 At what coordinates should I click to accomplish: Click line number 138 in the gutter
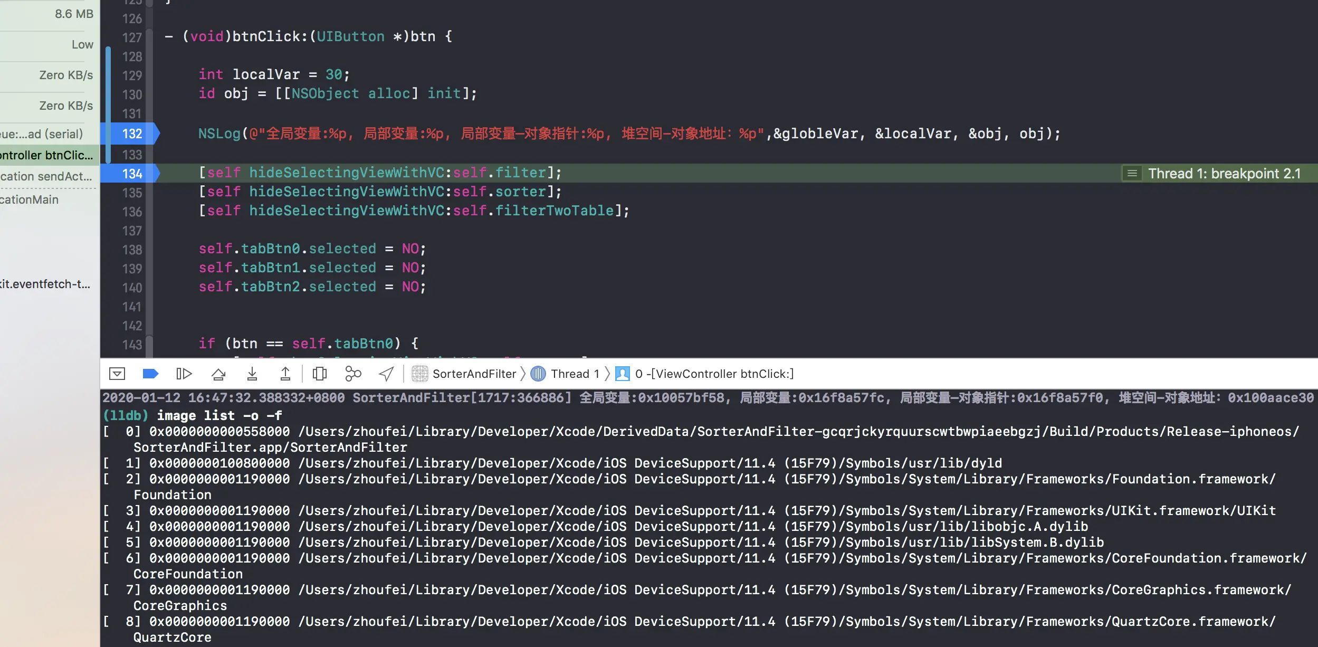tap(132, 250)
